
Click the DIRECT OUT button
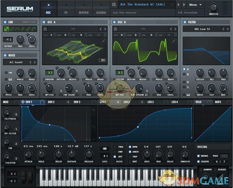[29, 22]
